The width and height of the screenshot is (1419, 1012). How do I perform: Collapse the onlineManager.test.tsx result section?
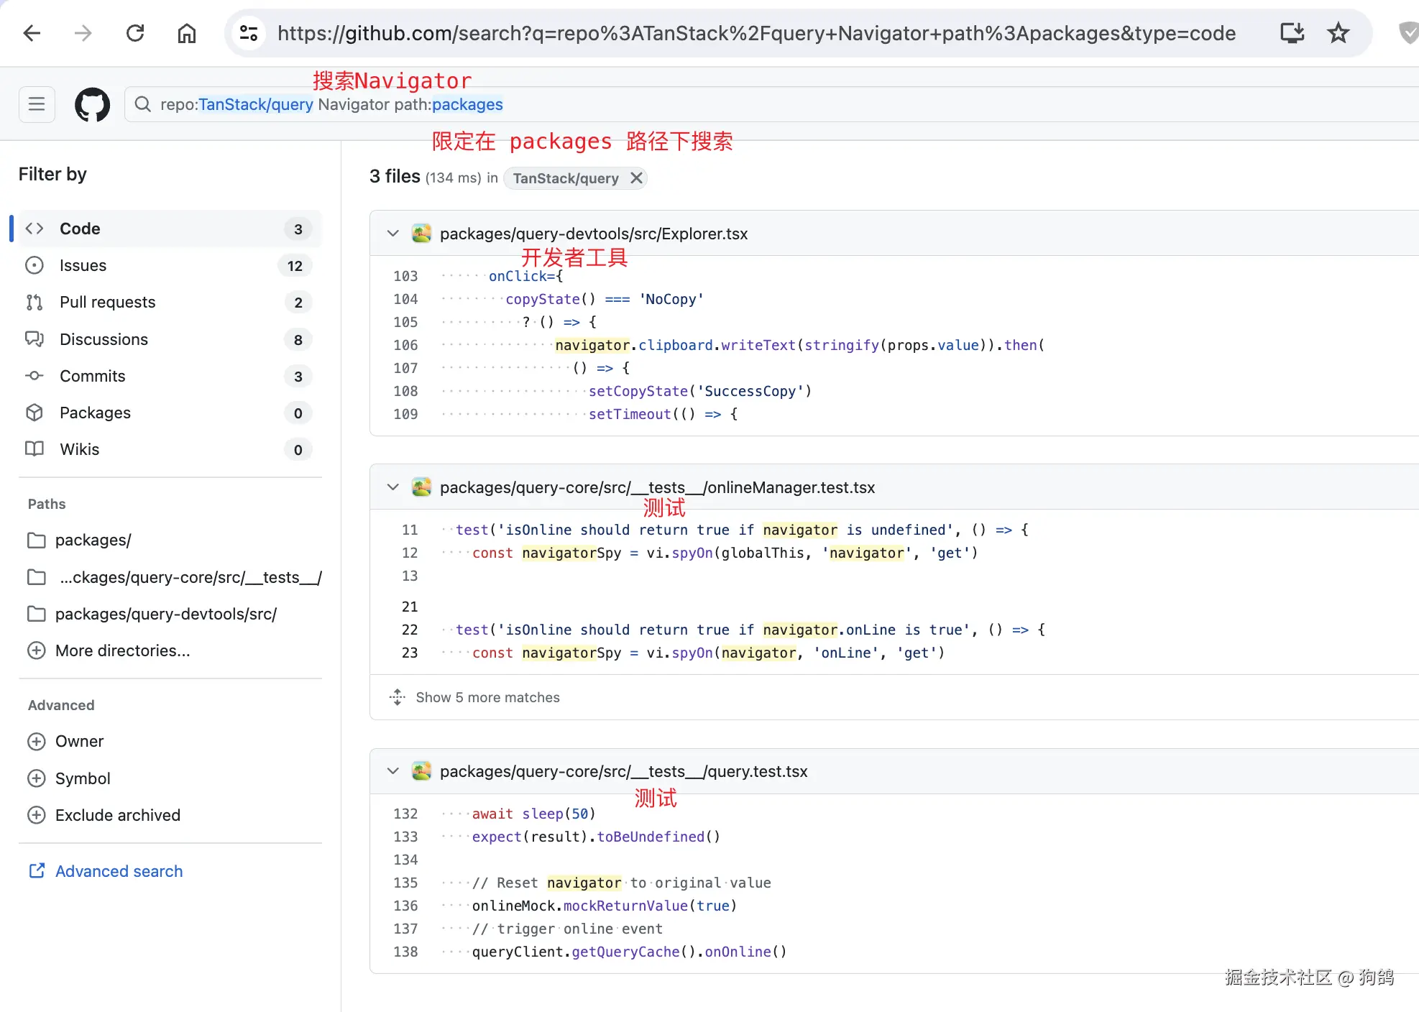(x=392, y=487)
